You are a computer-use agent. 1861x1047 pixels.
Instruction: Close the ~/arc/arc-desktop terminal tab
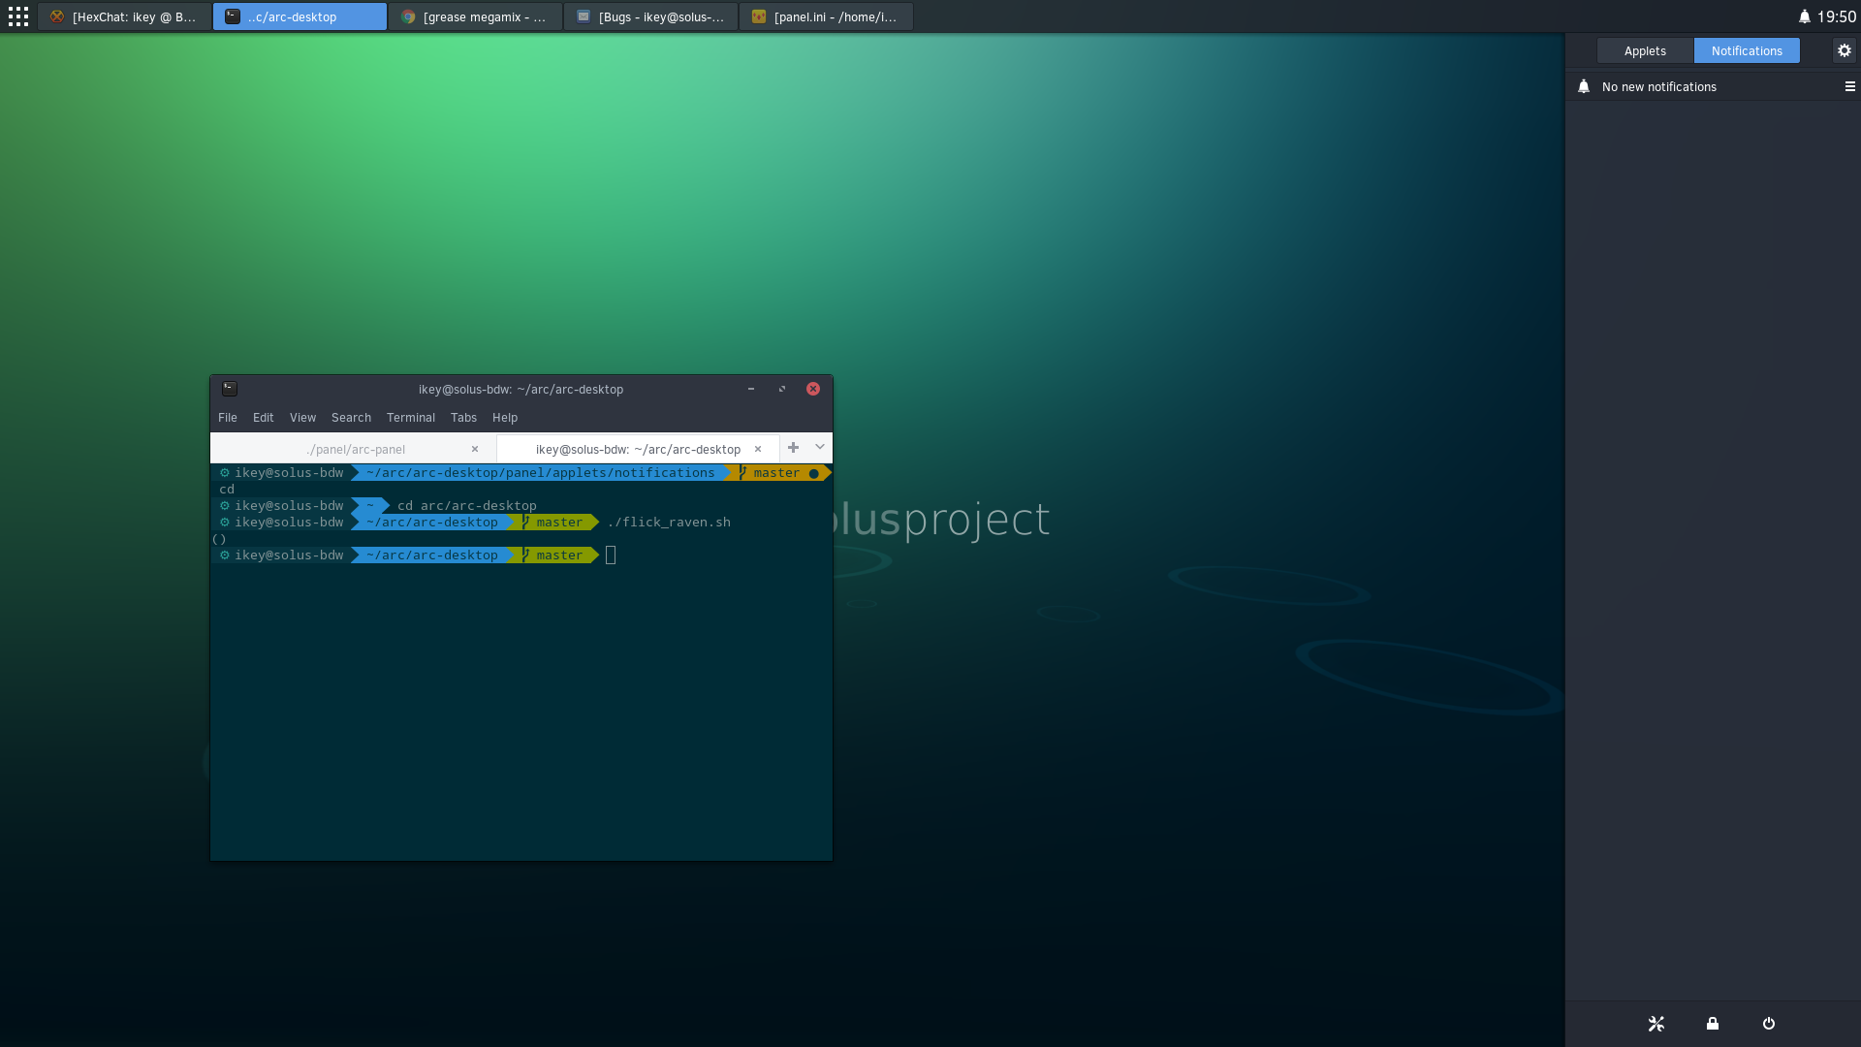pos(758,449)
